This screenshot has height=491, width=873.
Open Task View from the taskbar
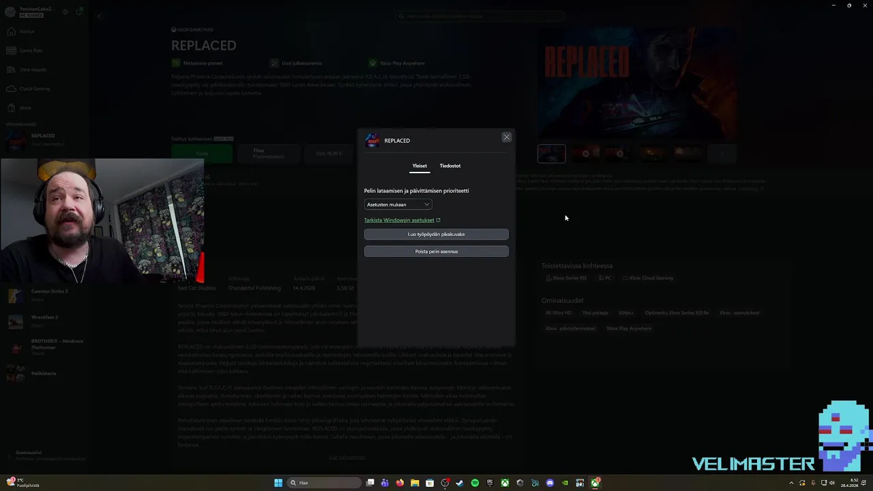coord(370,483)
